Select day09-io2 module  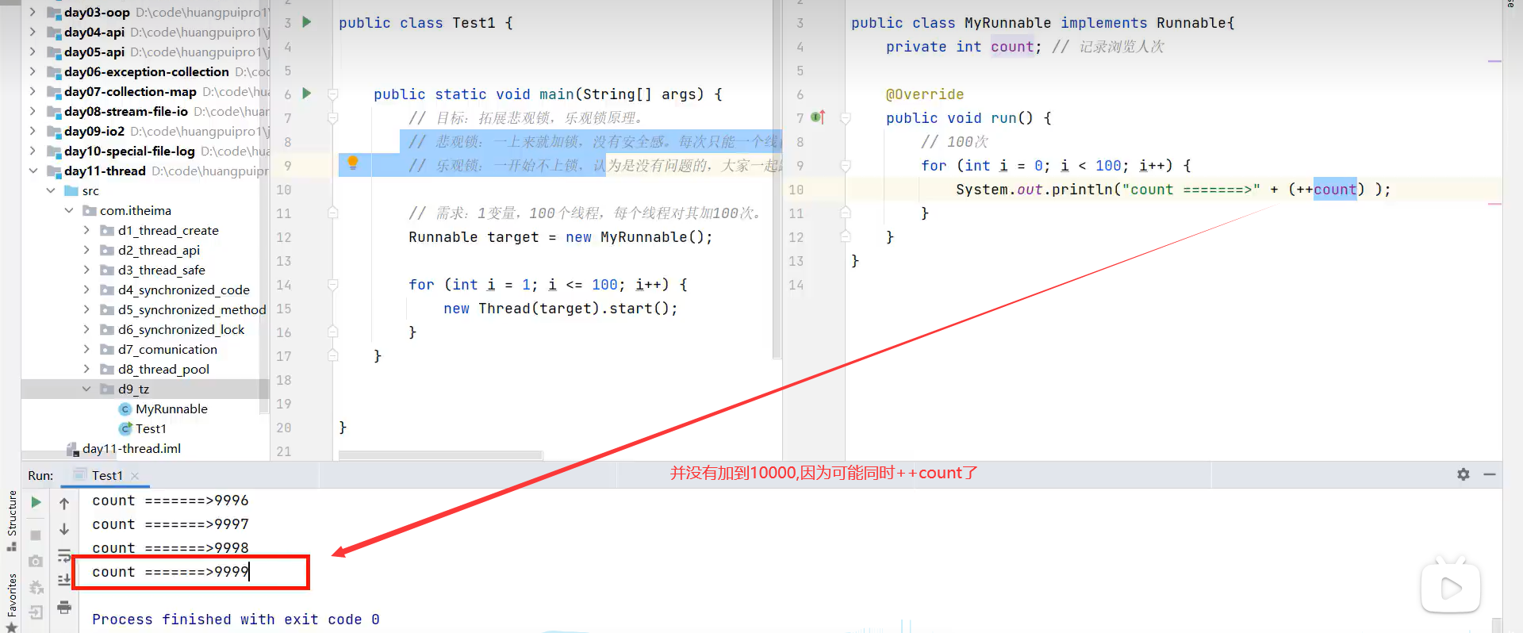click(x=94, y=131)
